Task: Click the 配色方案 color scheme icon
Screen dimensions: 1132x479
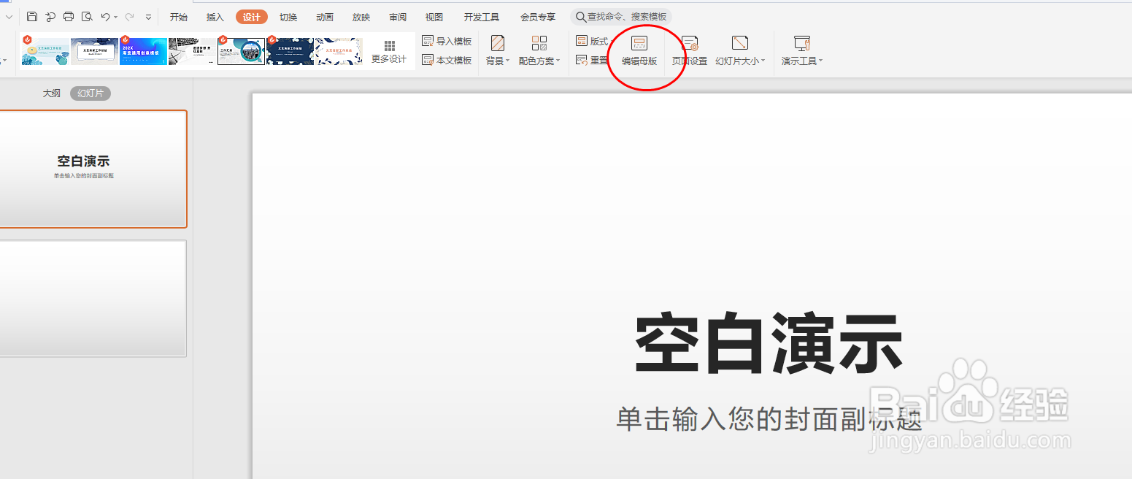Action: 539,43
